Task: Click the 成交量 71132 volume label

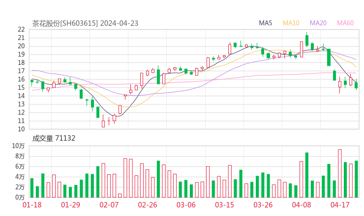Action: click(54, 138)
